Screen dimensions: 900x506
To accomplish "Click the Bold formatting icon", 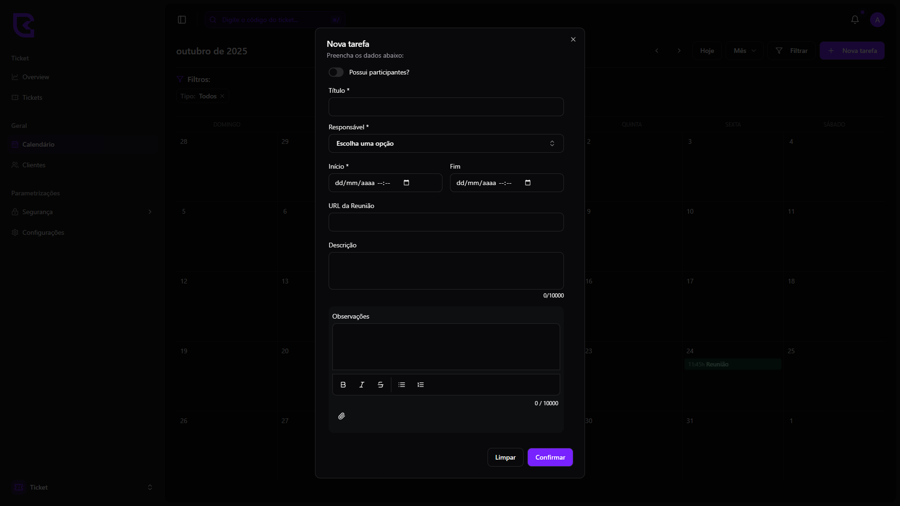I will point(343,385).
